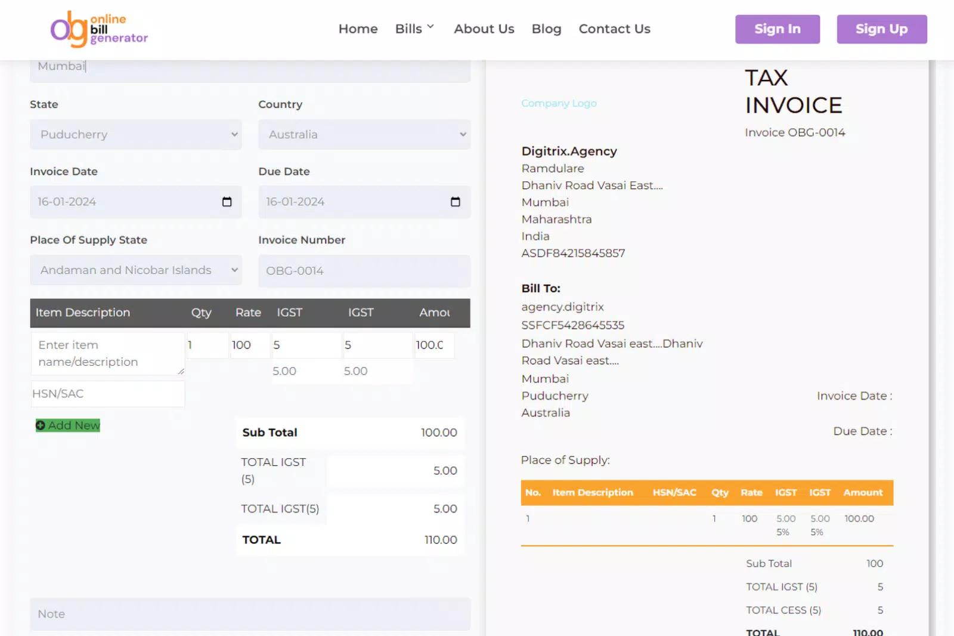The height and width of the screenshot is (636, 954).
Task: Click the TOTAL CESS (5) label in preview
Action: point(783,610)
